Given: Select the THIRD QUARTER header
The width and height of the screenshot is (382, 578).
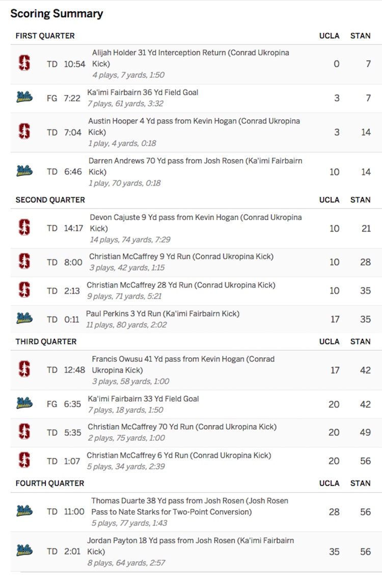Looking at the screenshot, I should (46, 341).
